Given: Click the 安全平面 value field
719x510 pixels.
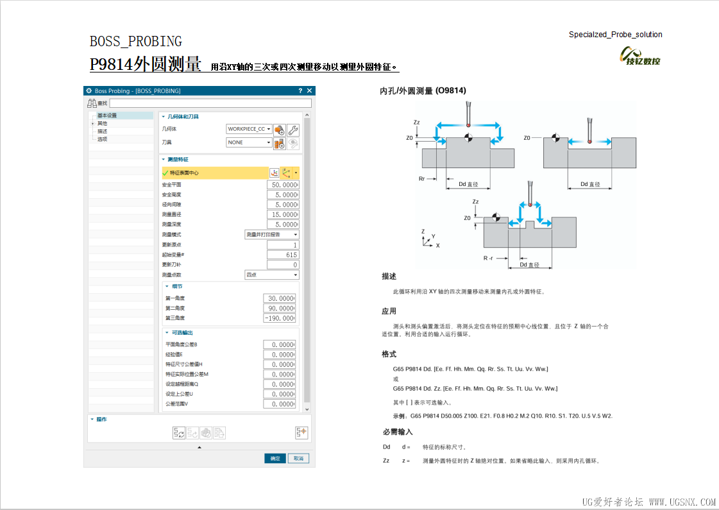Looking at the screenshot, I should pos(283,185).
